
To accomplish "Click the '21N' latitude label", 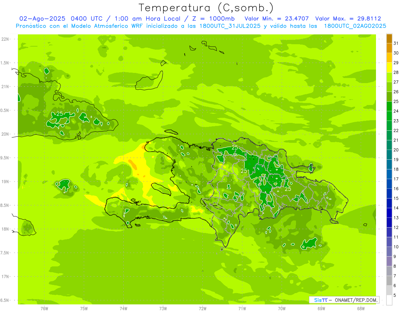I will pyautogui.click(x=5, y=87).
